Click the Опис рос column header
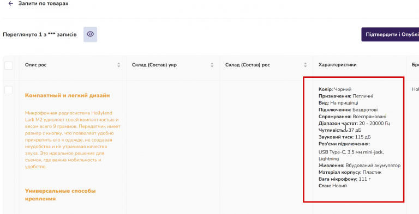The height and width of the screenshot is (214, 419). [36, 65]
